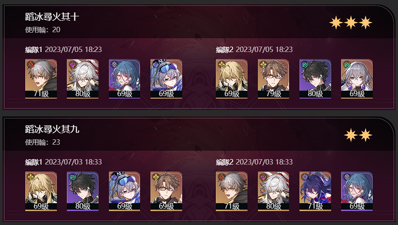This screenshot has width=398, height=225.
Task: Click level 69 Welt portrait in 其九 編隊1
Action: click(x=166, y=191)
